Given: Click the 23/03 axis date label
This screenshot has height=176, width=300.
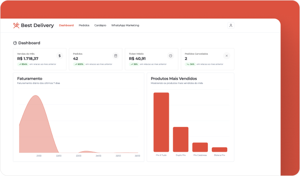Looking at the screenshot, I should 78,156.
